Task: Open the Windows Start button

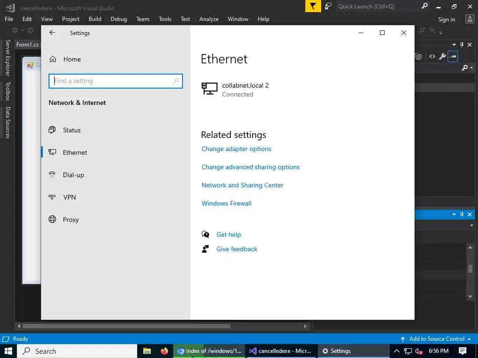Action: click(8, 351)
